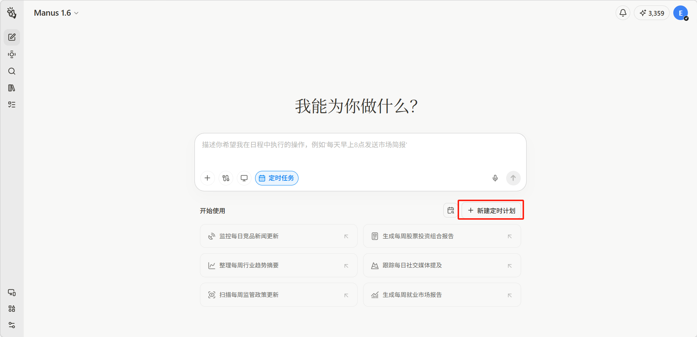Open the sliders settings icon in sidebar
This screenshot has height=337, width=697.
click(x=12, y=325)
